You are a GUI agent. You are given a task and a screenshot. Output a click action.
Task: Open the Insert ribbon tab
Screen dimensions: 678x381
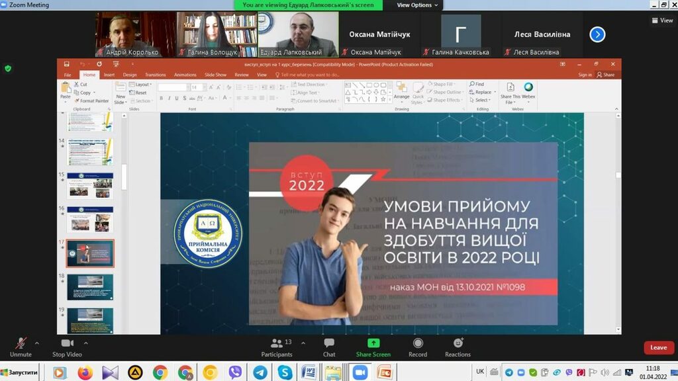tap(109, 75)
